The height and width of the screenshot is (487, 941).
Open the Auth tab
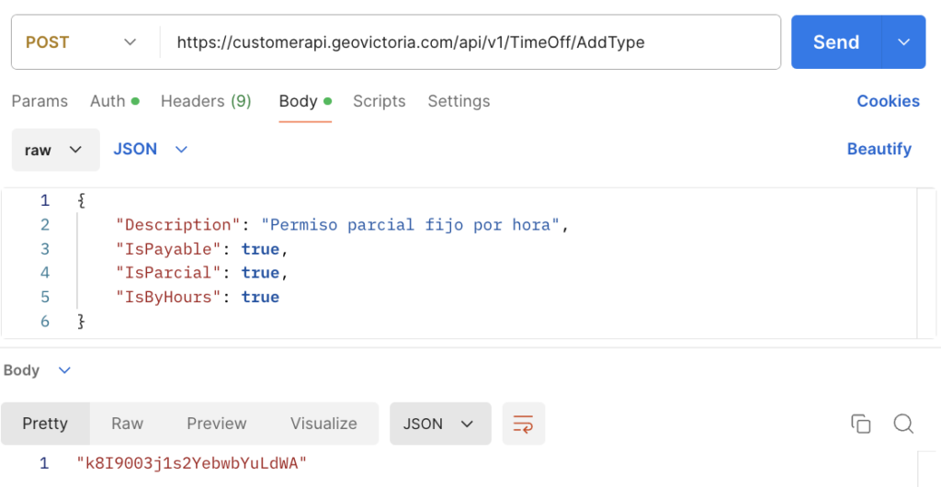coord(113,101)
